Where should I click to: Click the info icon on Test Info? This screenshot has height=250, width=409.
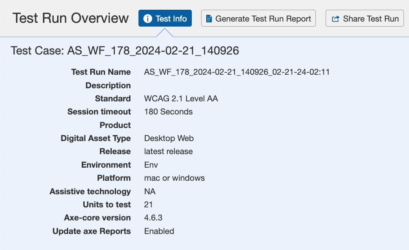pyautogui.click(x=148, y=19)
